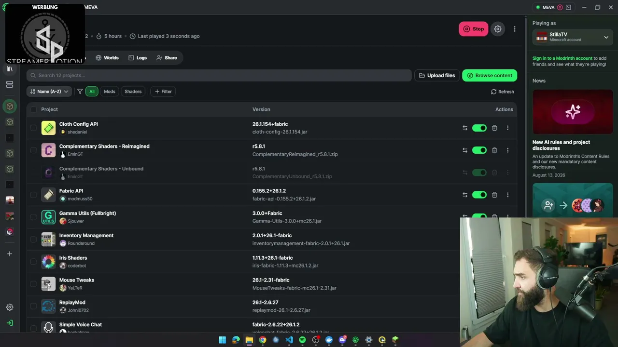Open Google Chrome from the taskbar
Screen dimensions: 618x347
pyautogui.click(x=262, y=340)
